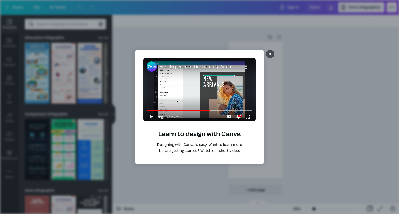Image resolution: width=399 pixels, height=214 pixels.
Task: Play the onboarding video
Action: [x=151, y=117]
